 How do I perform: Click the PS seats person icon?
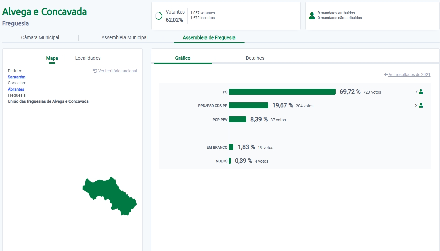pos(421,92)
